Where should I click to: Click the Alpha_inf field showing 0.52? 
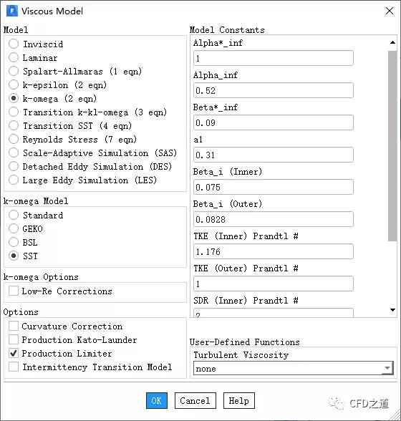[273, 90]
